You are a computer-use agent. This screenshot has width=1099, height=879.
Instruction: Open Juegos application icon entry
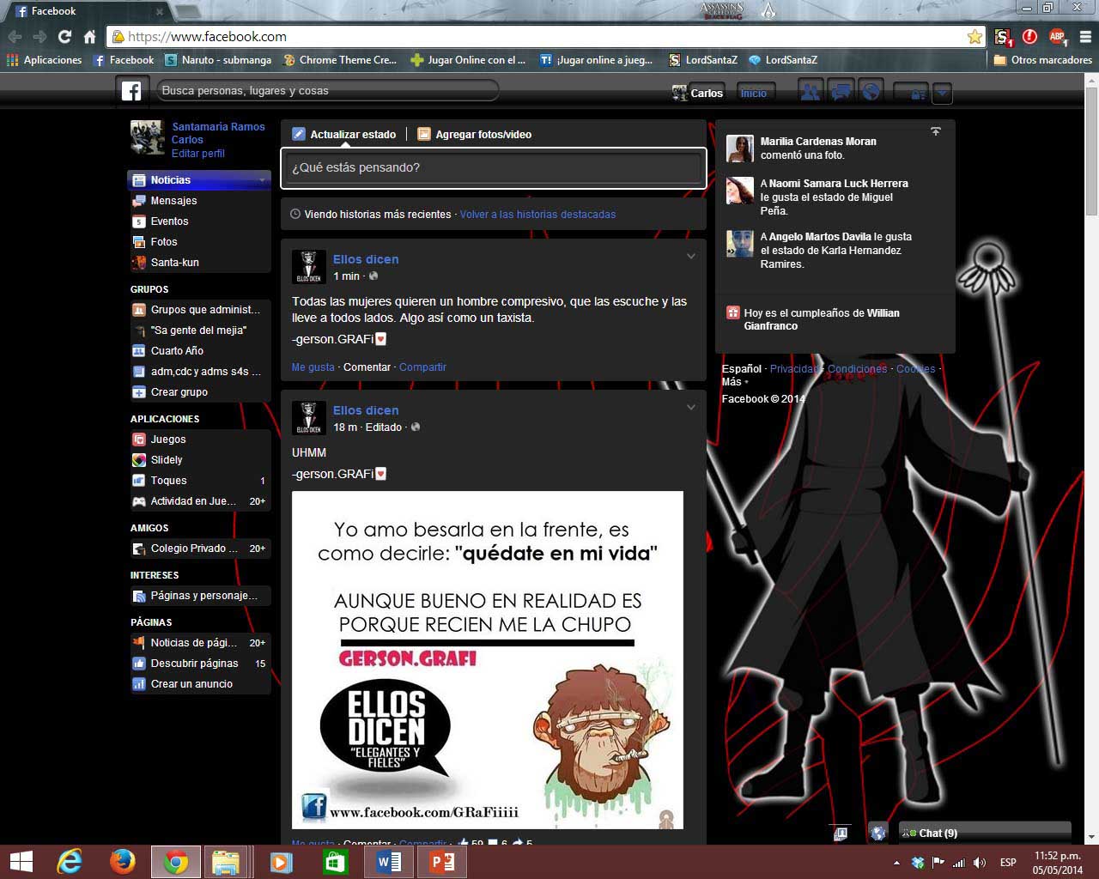pyautogui.click(x=199, y=439)
